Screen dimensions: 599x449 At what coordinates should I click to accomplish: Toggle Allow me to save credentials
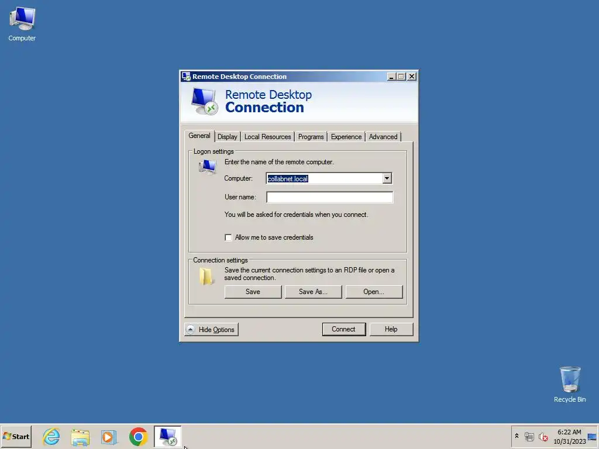pyautogui.click(x=228, y=237)
